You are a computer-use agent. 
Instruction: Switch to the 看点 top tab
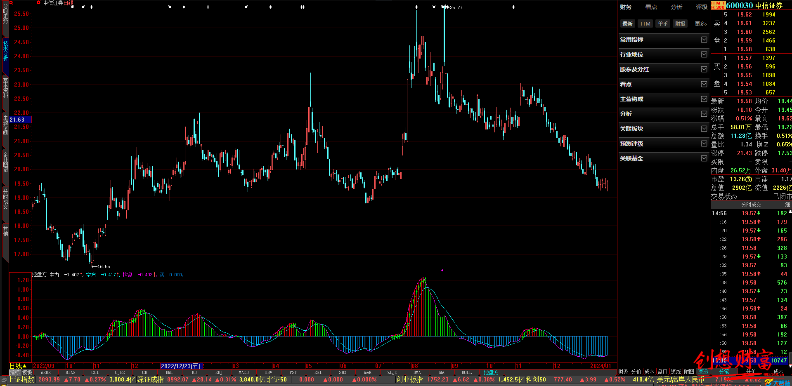tap(651, 7)
